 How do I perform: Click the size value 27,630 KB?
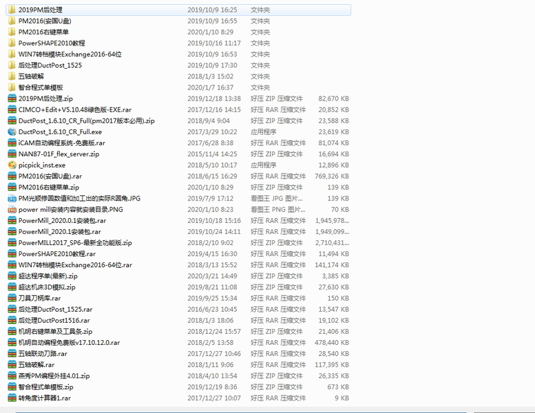click(334, 287)
